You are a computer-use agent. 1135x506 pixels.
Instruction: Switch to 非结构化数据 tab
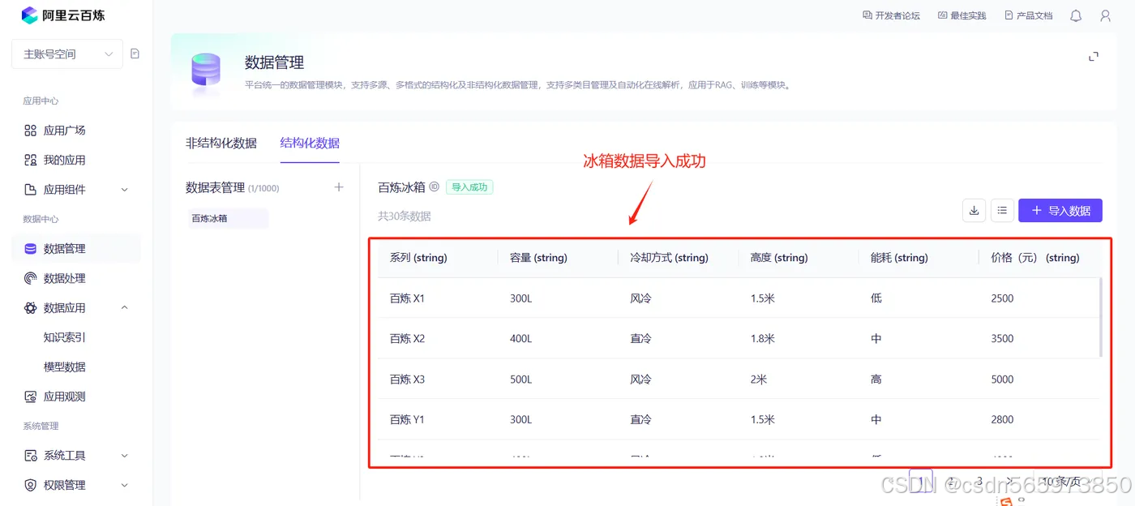click(221, 143)
